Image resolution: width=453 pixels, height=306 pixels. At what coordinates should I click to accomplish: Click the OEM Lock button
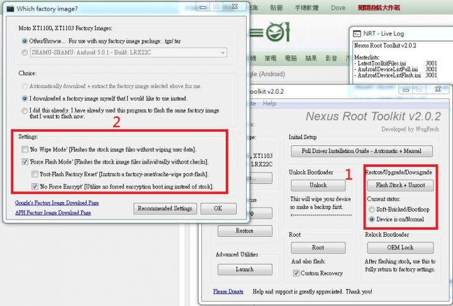click(x=400, y=247)
